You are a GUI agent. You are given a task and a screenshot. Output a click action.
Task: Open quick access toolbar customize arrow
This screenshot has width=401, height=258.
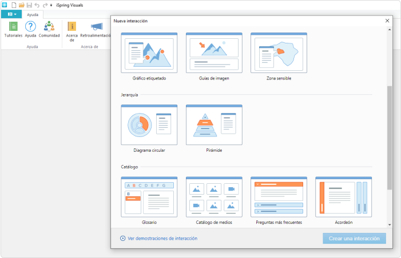[51, 5]
